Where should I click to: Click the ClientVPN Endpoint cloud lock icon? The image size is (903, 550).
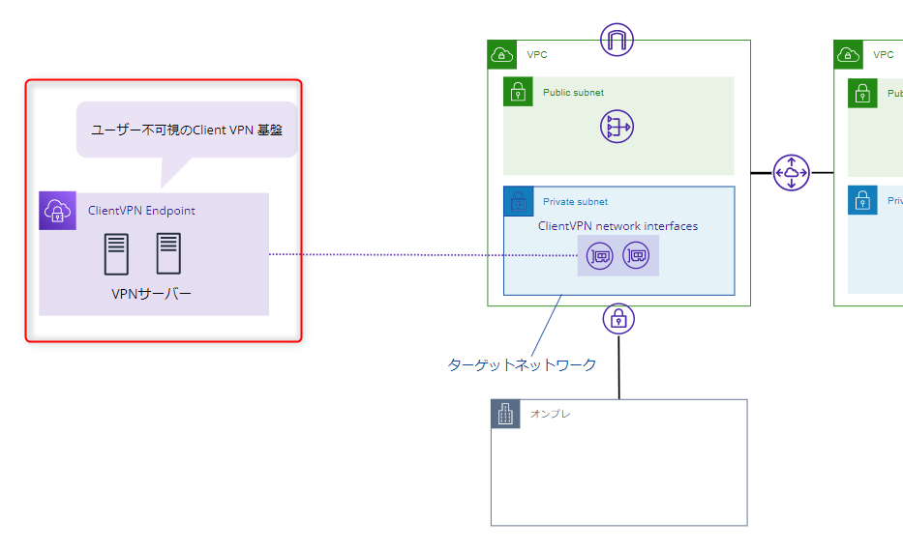(58, 211)
